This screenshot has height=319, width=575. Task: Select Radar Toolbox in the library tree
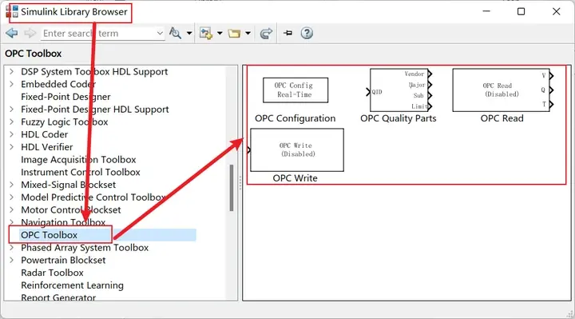[x=52, y=273]
